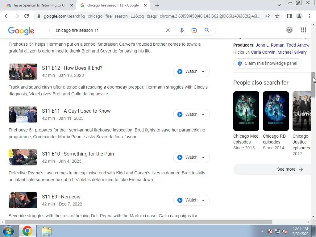Open tab search chevron
The width and height of the screenshot is (316, 237).
coord(279,5)
